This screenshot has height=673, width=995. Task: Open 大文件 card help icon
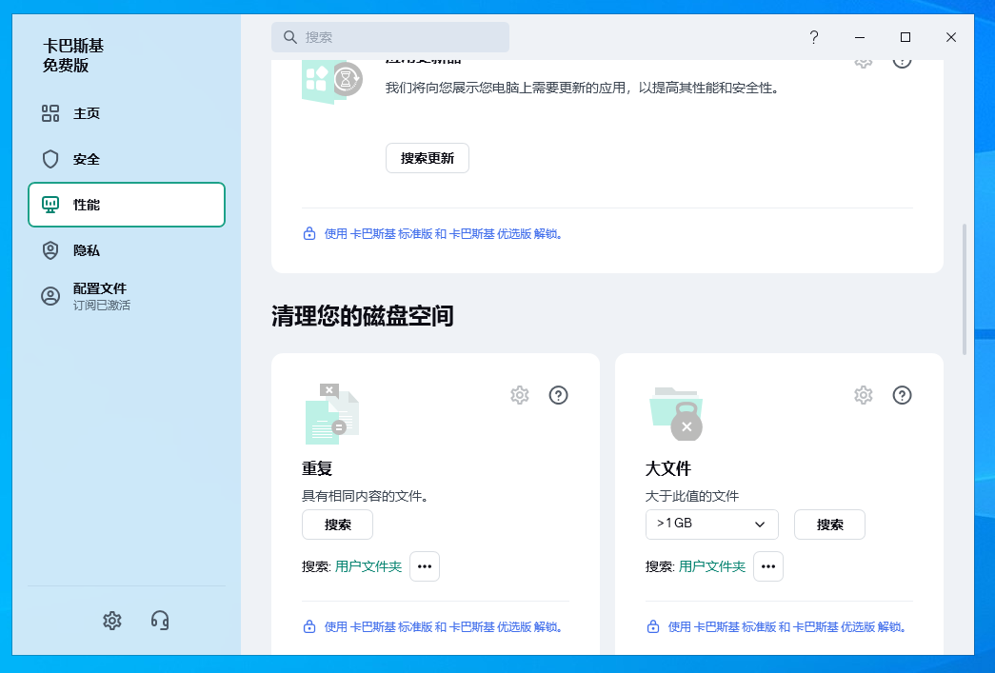[x=903, y=395]
